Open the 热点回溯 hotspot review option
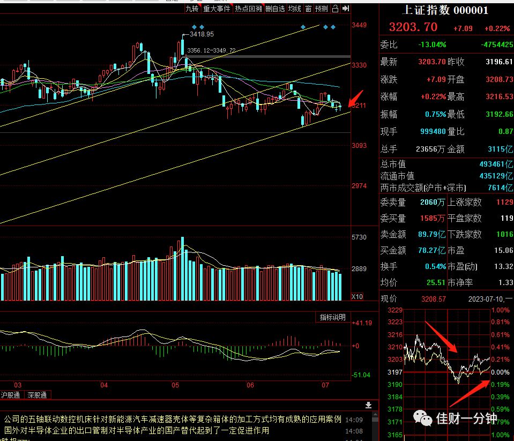 (248, 9)
